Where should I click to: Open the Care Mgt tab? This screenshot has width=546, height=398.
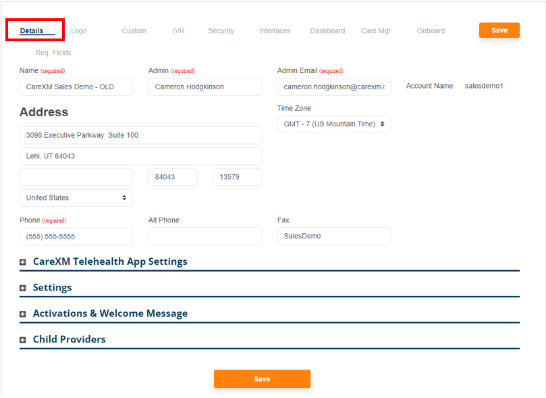pyautogui.click(x=375, y=31)
